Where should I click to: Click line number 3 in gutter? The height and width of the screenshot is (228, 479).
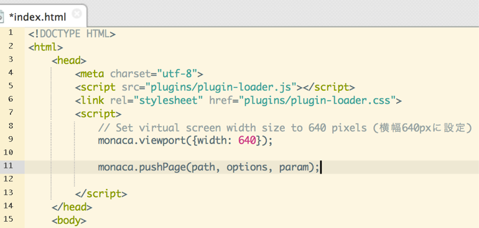(11, 59)
